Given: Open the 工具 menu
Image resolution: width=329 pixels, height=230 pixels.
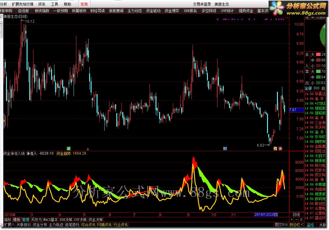Looking at the screenshot, I should (x=54, y=4).
